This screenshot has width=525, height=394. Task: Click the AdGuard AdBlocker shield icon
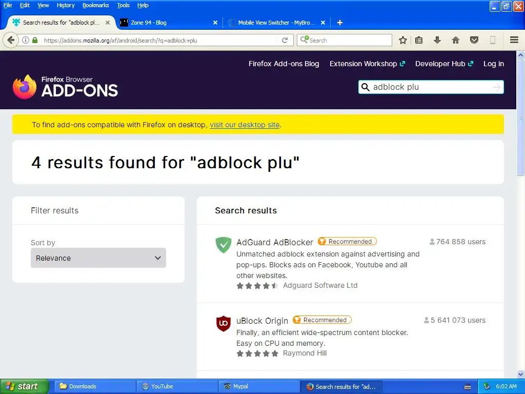[224, 245]
